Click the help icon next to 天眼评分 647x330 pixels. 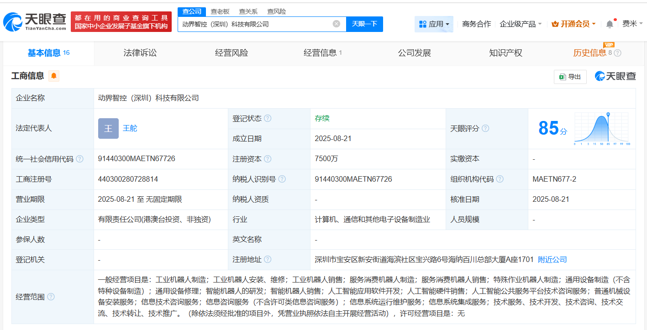[x=485, y=128]
